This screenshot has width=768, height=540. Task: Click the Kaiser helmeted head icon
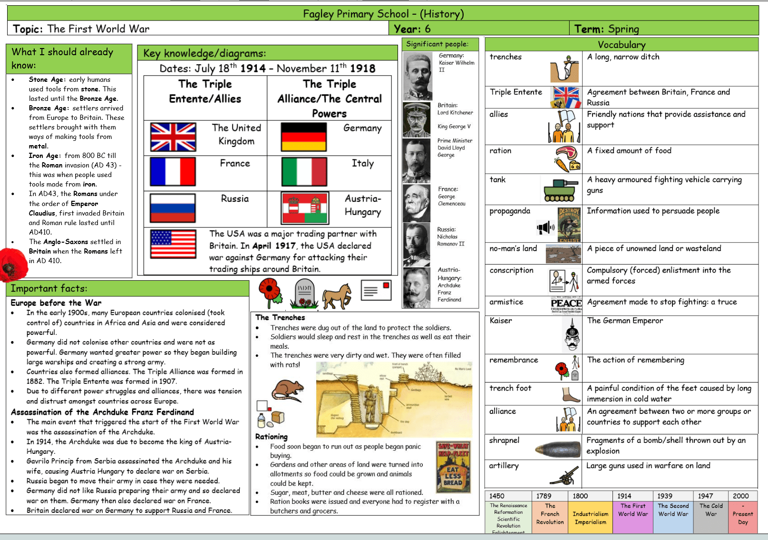(572, 335)
